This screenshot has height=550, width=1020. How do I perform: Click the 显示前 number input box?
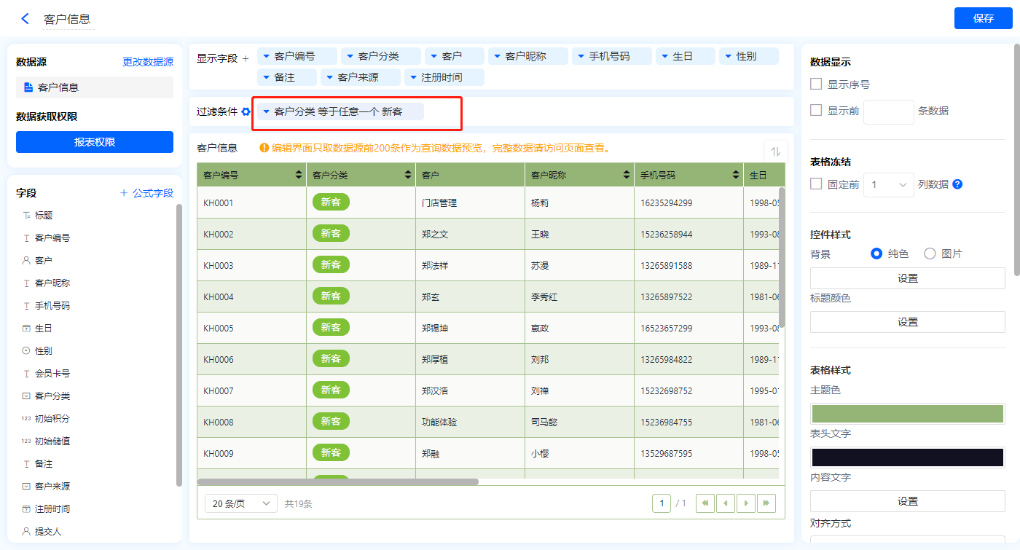[888, 111]
